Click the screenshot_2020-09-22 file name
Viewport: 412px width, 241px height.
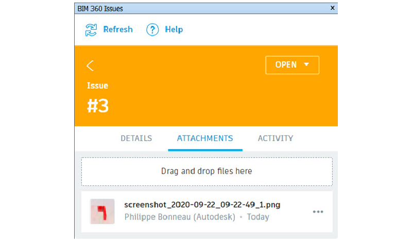pos(202,205)
